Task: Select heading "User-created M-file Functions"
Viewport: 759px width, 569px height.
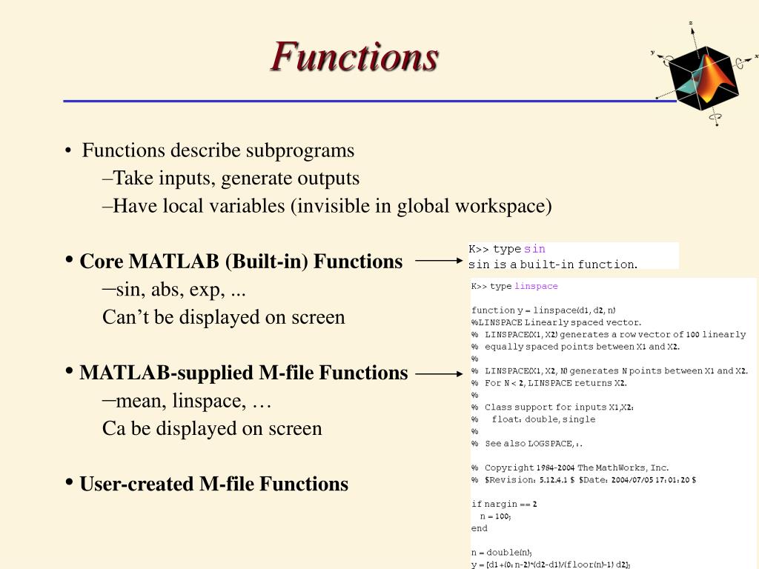Action: (214, 484)
